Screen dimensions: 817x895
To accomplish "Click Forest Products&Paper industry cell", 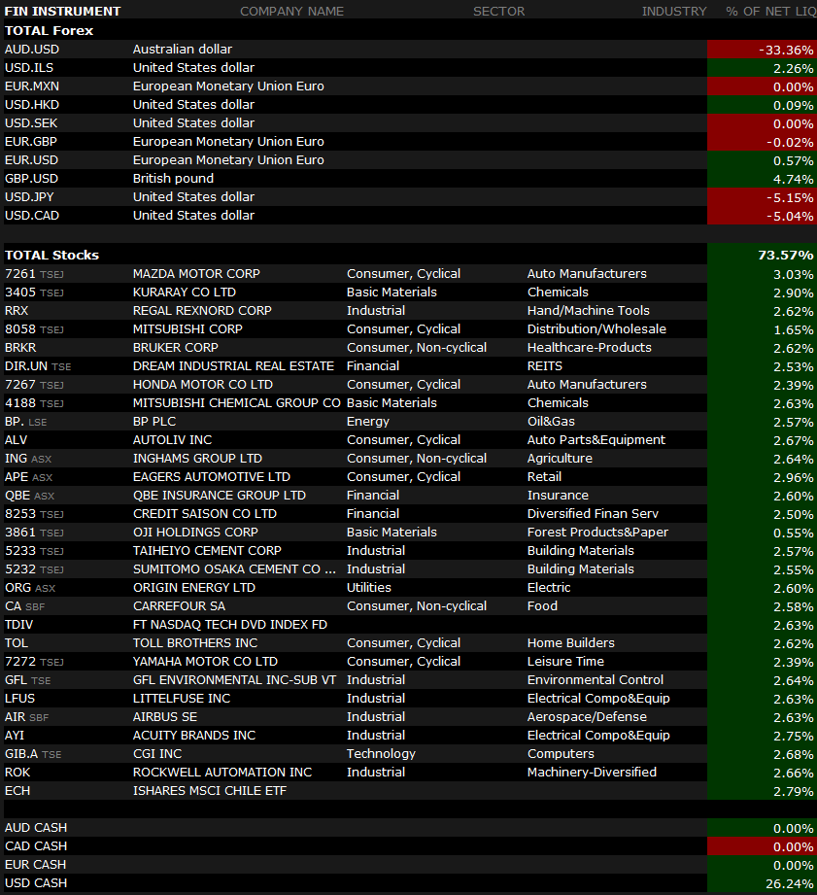I will (x=597, y=533).
